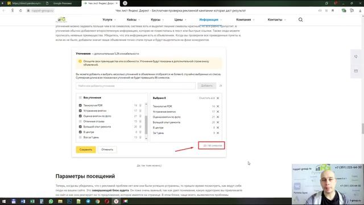Click the 'Найти или добавить уточнение' input field

tap(135, 86)
